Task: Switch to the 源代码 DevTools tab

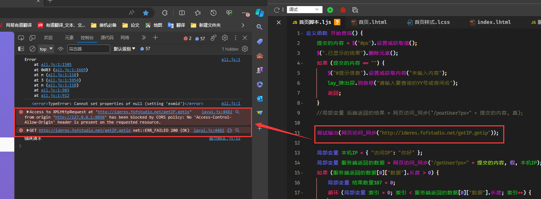Action: pyautogui.click(x=107, y=38)
